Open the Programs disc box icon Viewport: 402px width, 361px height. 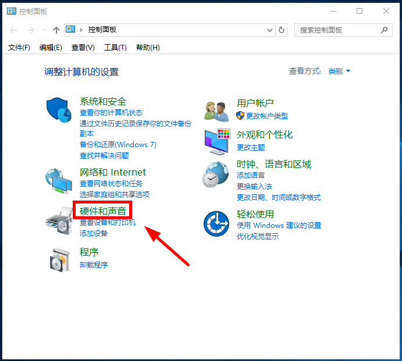click(59, 260)
